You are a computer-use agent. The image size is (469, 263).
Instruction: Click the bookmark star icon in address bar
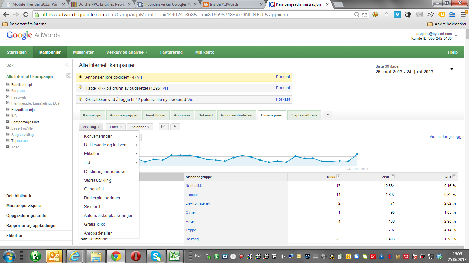[365, 15]
